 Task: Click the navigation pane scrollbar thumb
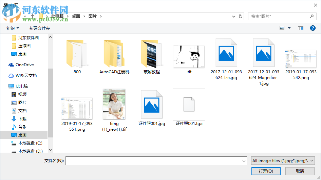click(x=50, y=103)
